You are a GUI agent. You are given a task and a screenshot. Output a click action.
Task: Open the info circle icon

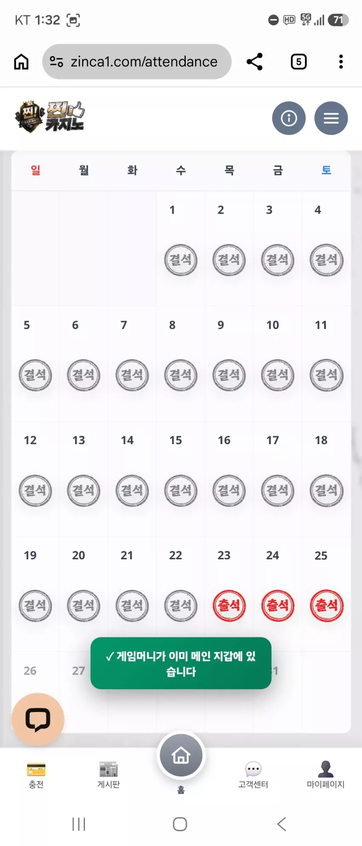289,118
